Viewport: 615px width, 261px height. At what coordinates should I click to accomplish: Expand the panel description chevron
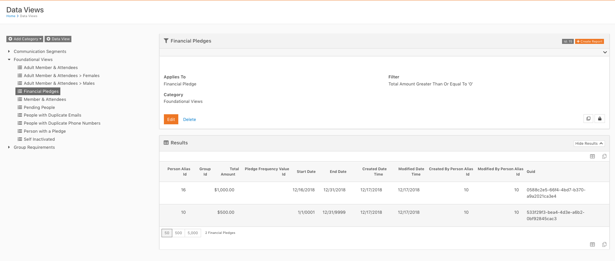pos(605,52)
